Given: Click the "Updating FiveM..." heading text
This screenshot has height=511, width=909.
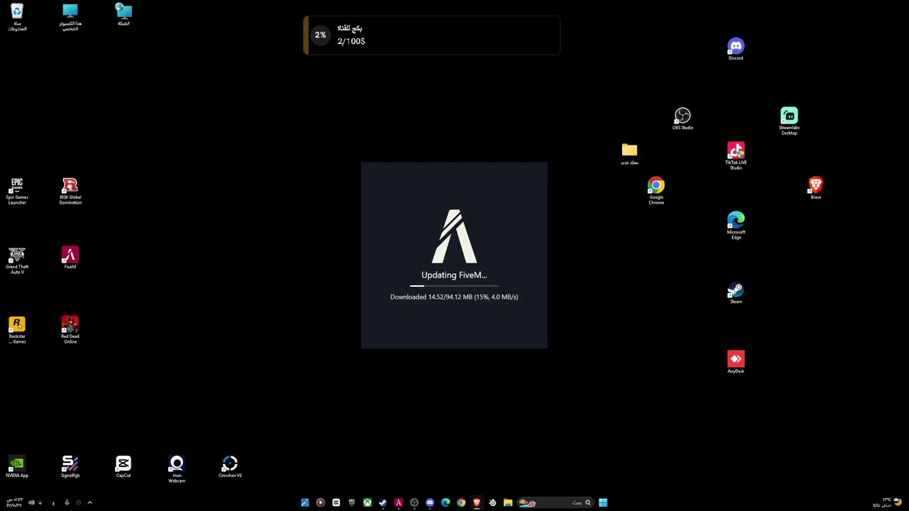Looking at the screenshot, I should 454,275.
